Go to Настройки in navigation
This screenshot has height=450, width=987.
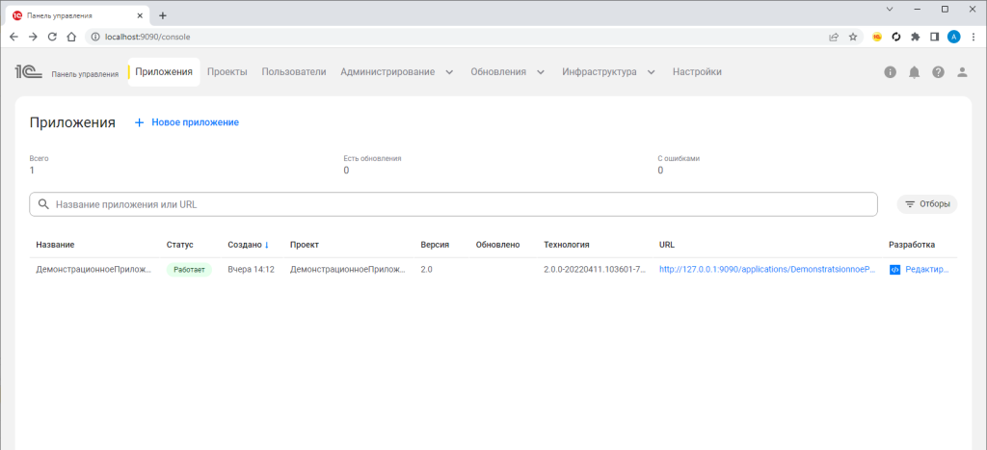click(x=697, y=72)
